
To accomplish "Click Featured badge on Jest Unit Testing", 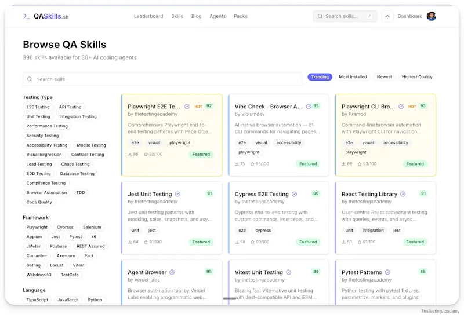I will [201, 242].
